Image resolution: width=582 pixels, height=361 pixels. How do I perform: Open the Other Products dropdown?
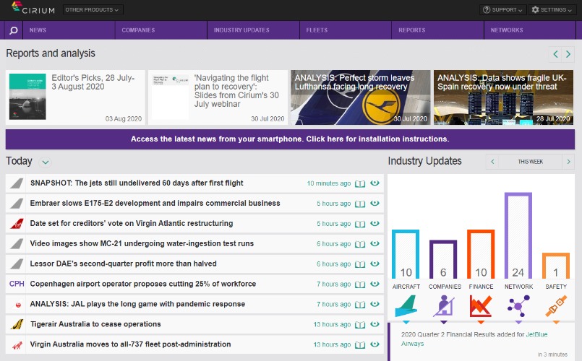93,9
